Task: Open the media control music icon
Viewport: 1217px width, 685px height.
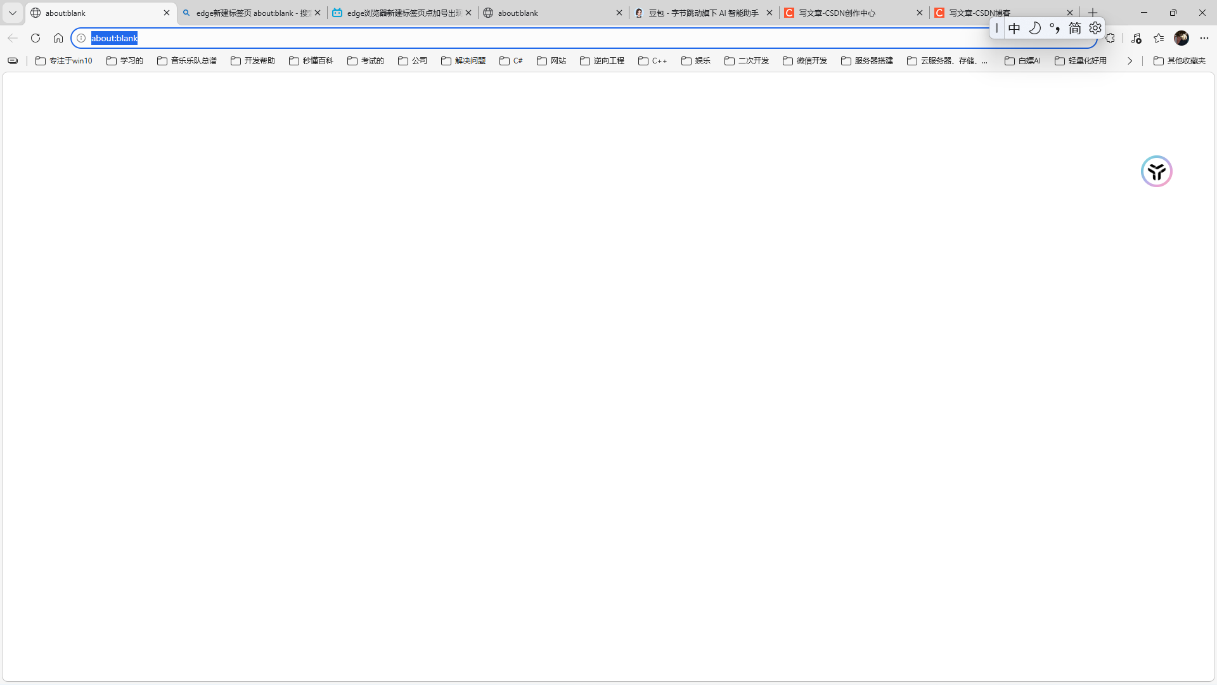Action: [x=1136, y=38]
